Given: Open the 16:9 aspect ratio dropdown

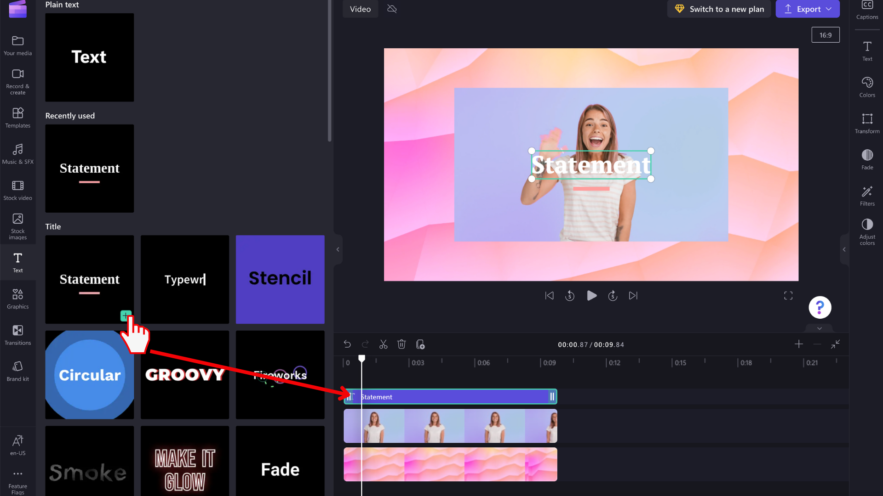Looking at the screenshot, I should coord(826,34).
